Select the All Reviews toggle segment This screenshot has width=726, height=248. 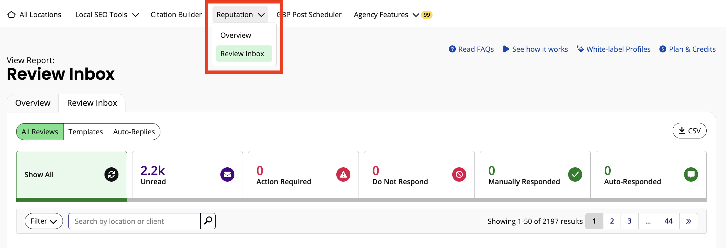click(x=40, y=132)
